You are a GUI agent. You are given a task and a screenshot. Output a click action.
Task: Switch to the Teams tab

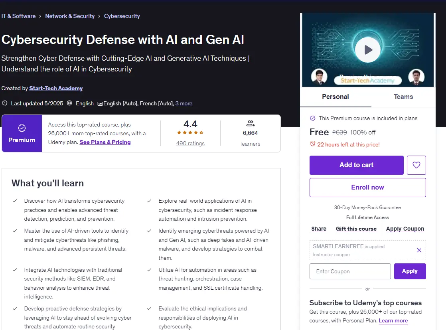point(403,97)
